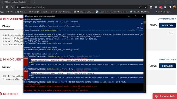The height and width of the screenshot is (99, 177).
Task: Click the forward navigation arrow
Action: pos(2,7)
